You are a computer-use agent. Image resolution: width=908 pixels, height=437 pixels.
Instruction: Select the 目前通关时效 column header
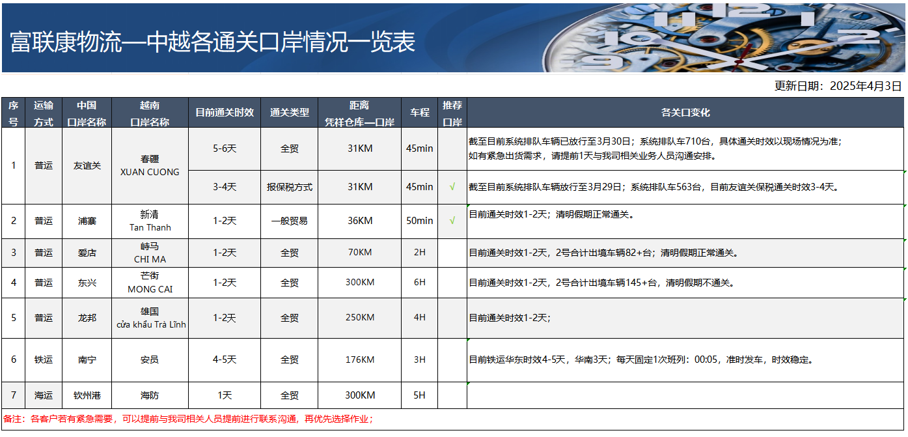pyautogui.click(x=225, y=113)
